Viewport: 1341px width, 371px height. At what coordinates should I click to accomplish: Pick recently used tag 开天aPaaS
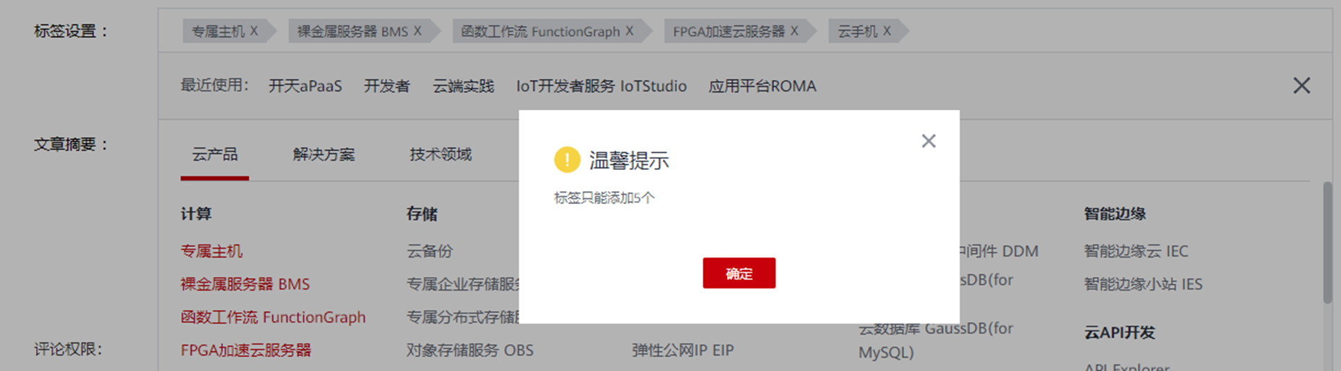305,86
